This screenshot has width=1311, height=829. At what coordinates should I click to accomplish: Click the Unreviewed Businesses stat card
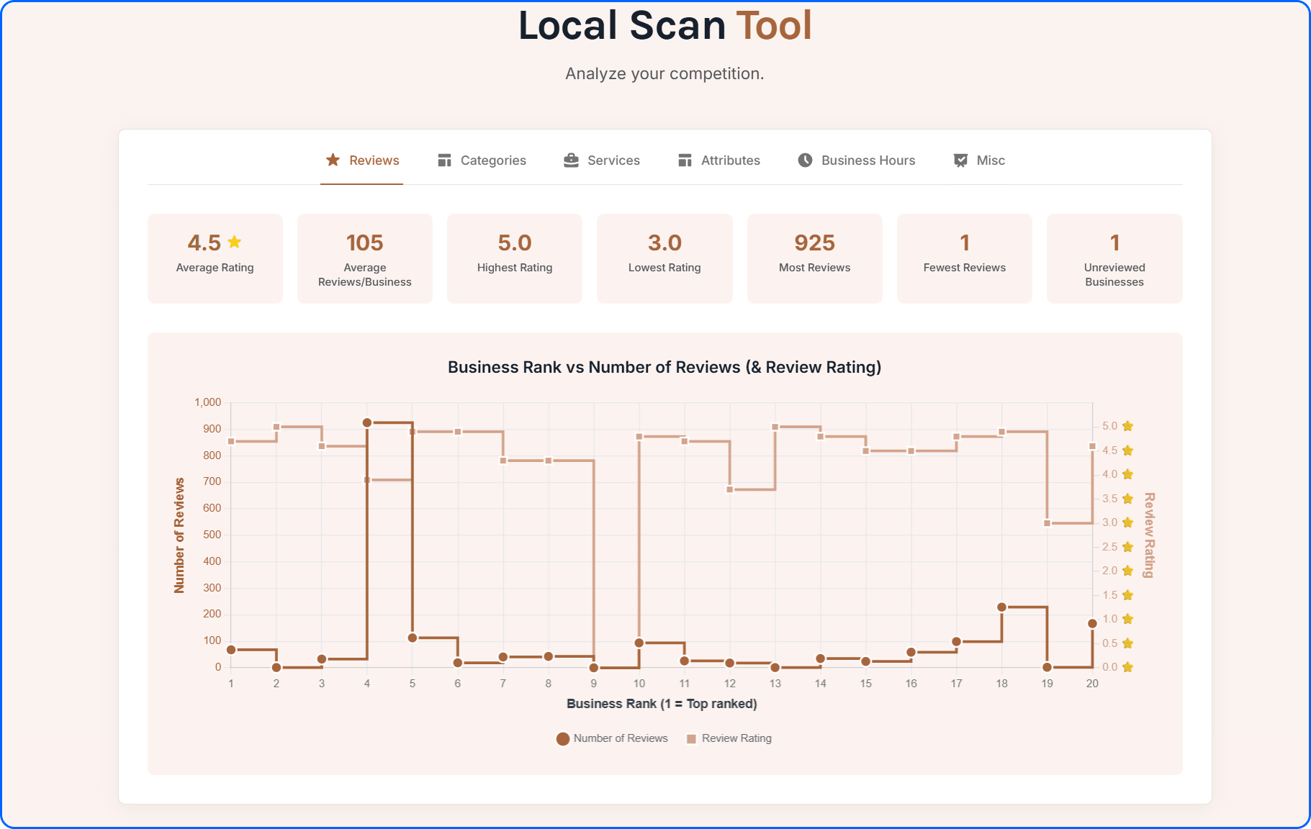tap(1114, 258)
